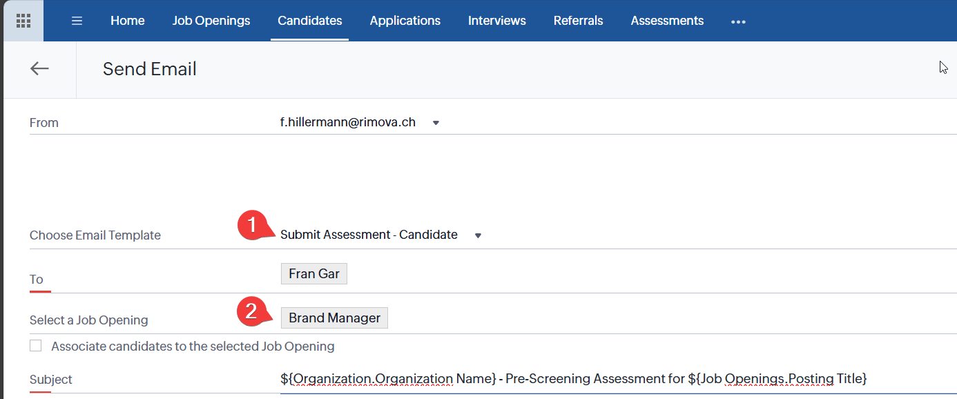Enable Associate candidates to selected Job Opening
957x399 pixels.
pos(36,346)
